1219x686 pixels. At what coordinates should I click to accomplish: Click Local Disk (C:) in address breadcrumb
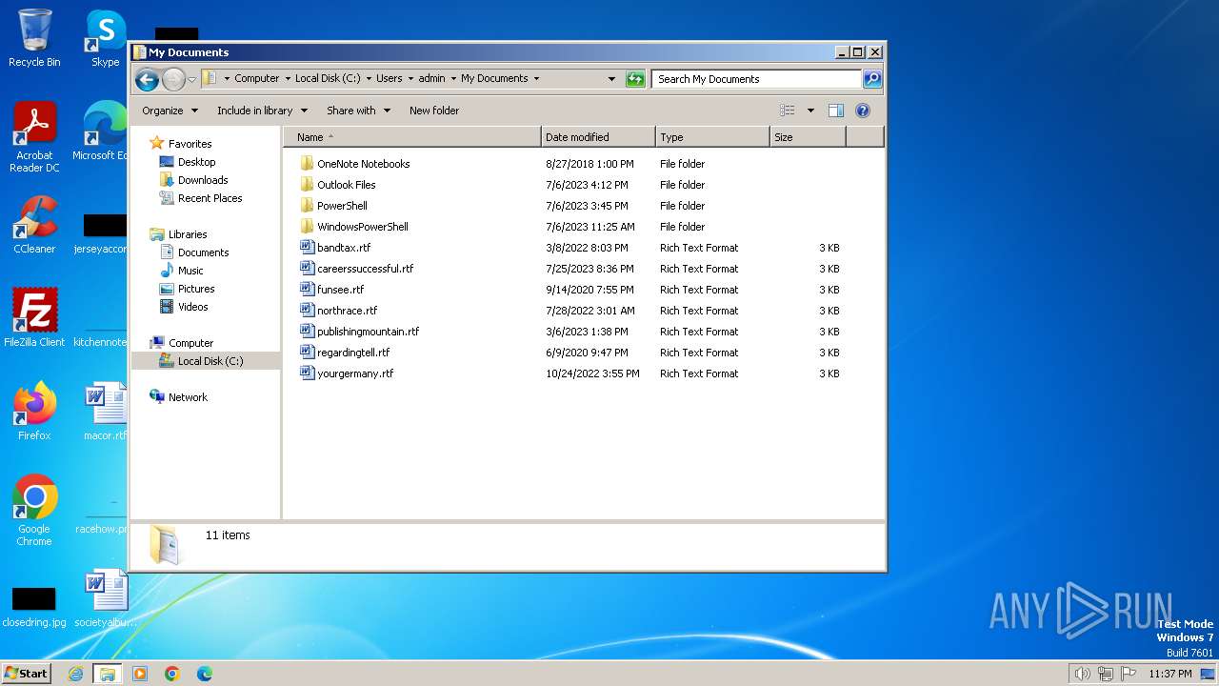coord(328,79)
